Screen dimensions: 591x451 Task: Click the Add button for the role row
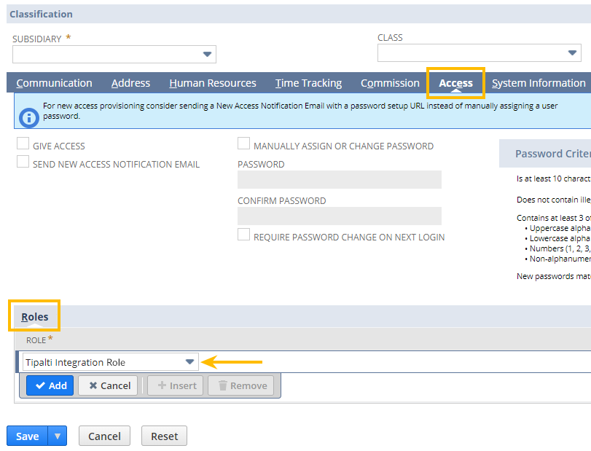[50, 385]
